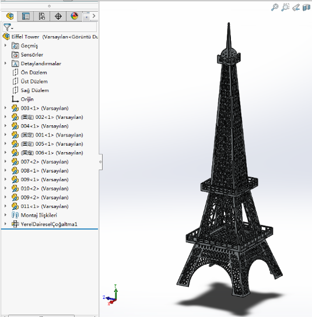Open the FeatureManager design tree tab

[9, 16]
